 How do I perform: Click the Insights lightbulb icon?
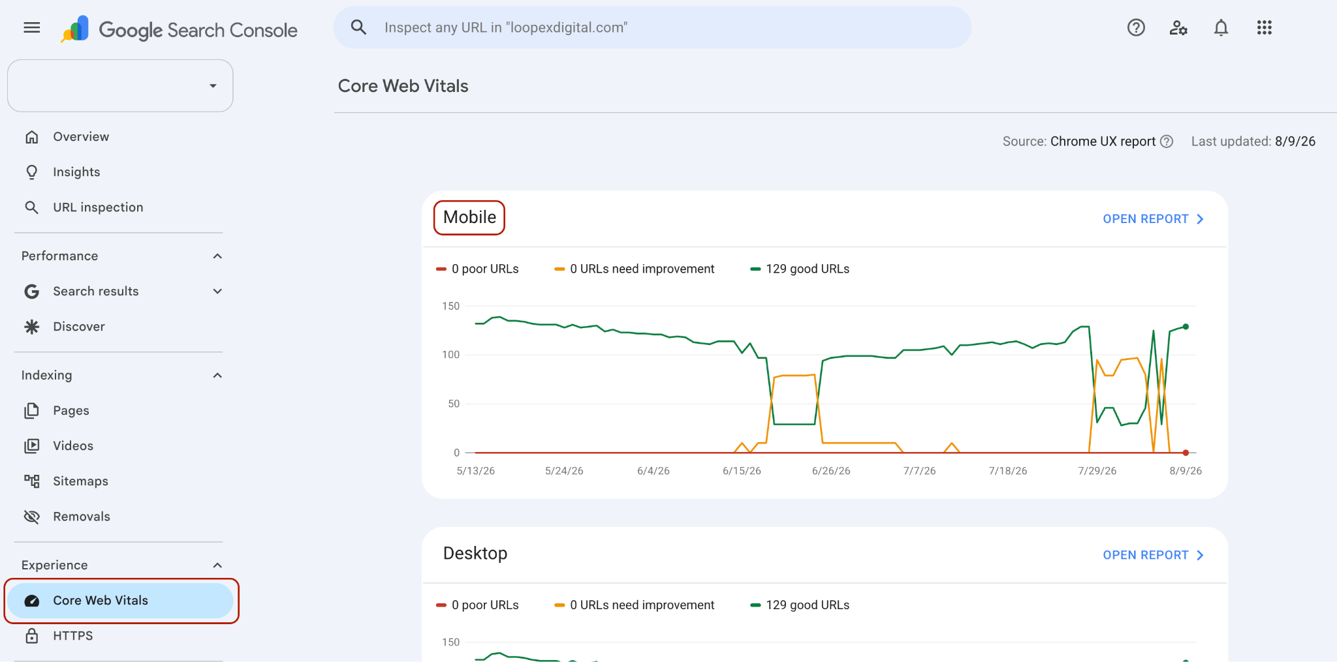coord(31,172)
